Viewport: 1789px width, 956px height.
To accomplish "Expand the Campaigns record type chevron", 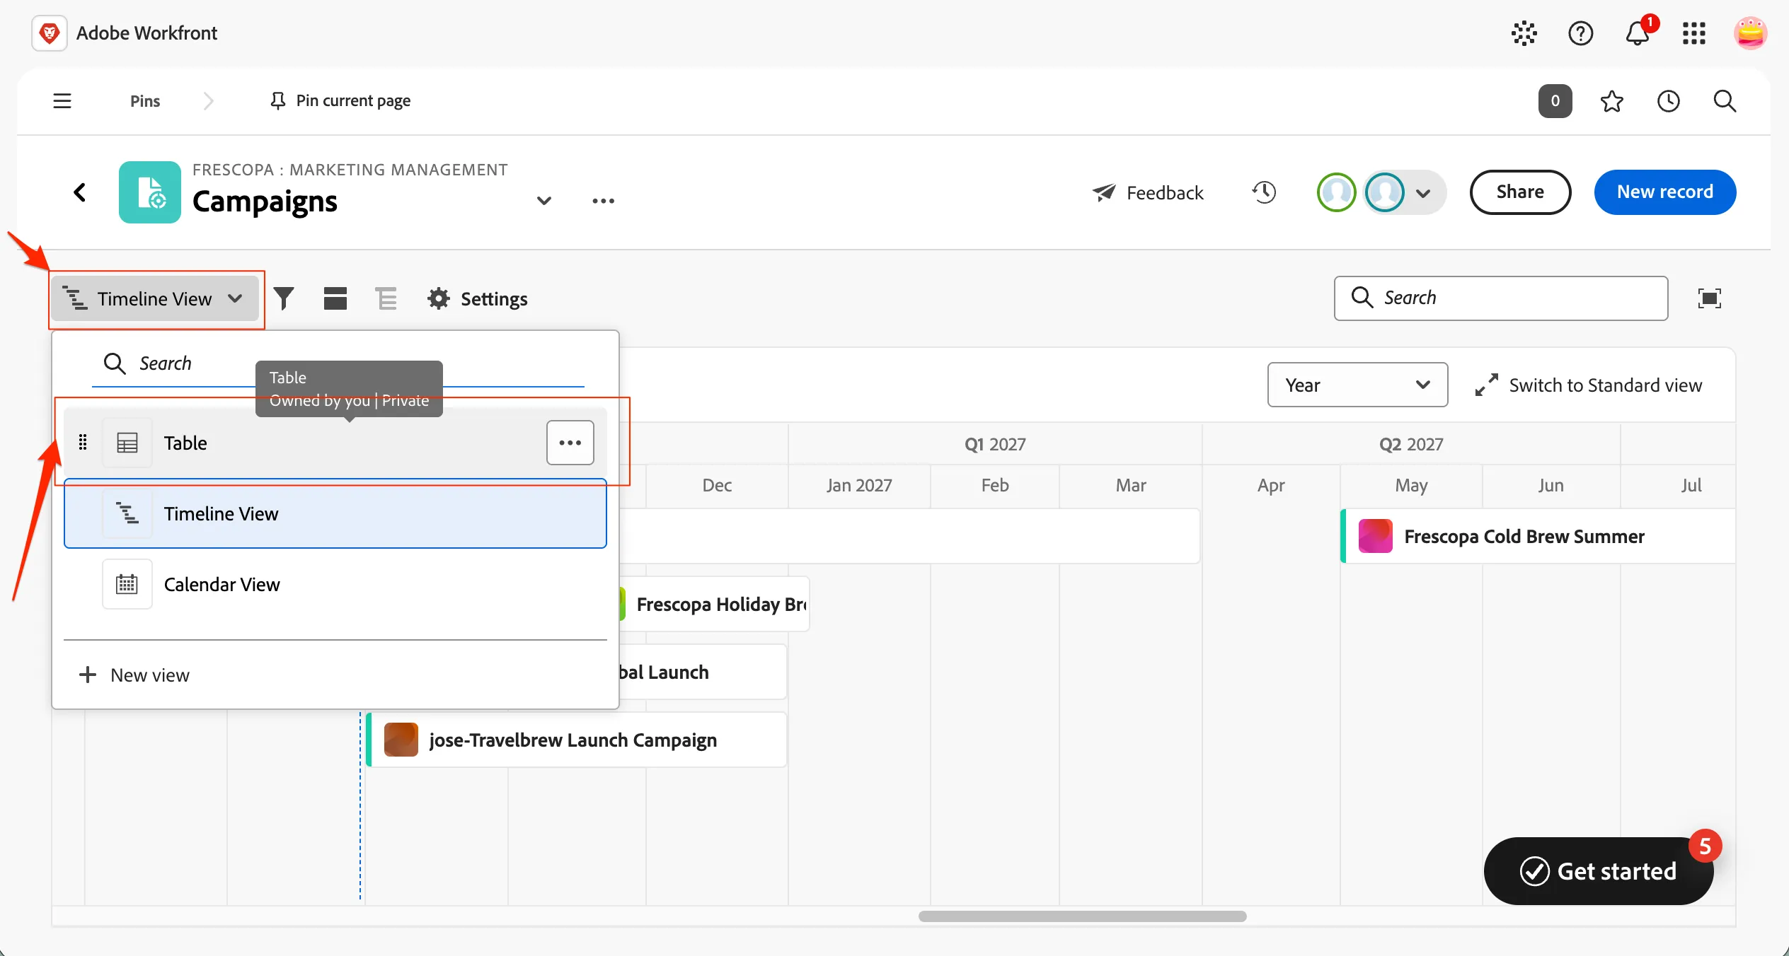I will click(x=543, y=201).
